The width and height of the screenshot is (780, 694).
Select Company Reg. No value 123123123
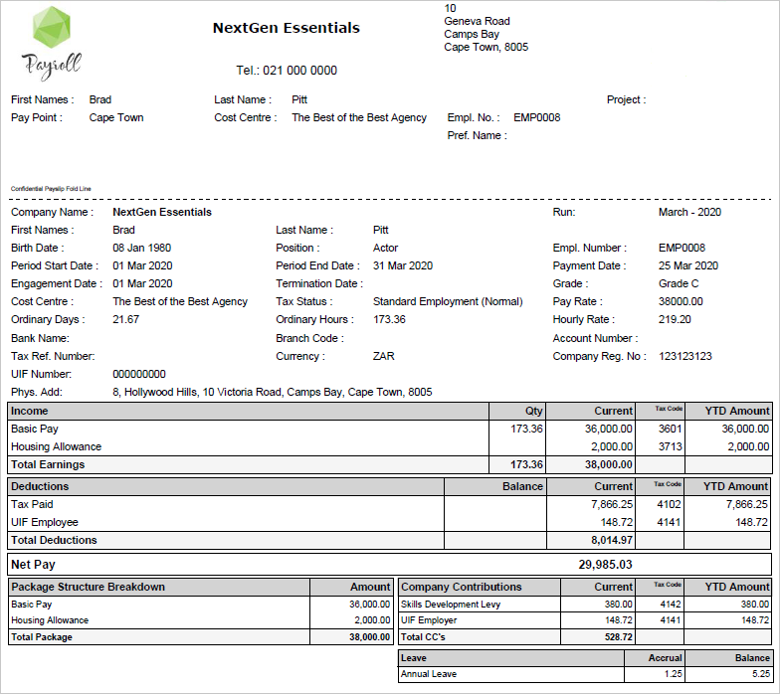click(684, 356)
